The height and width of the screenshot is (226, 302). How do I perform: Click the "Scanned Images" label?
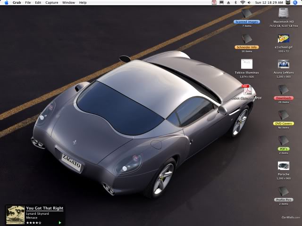(247, 22)
